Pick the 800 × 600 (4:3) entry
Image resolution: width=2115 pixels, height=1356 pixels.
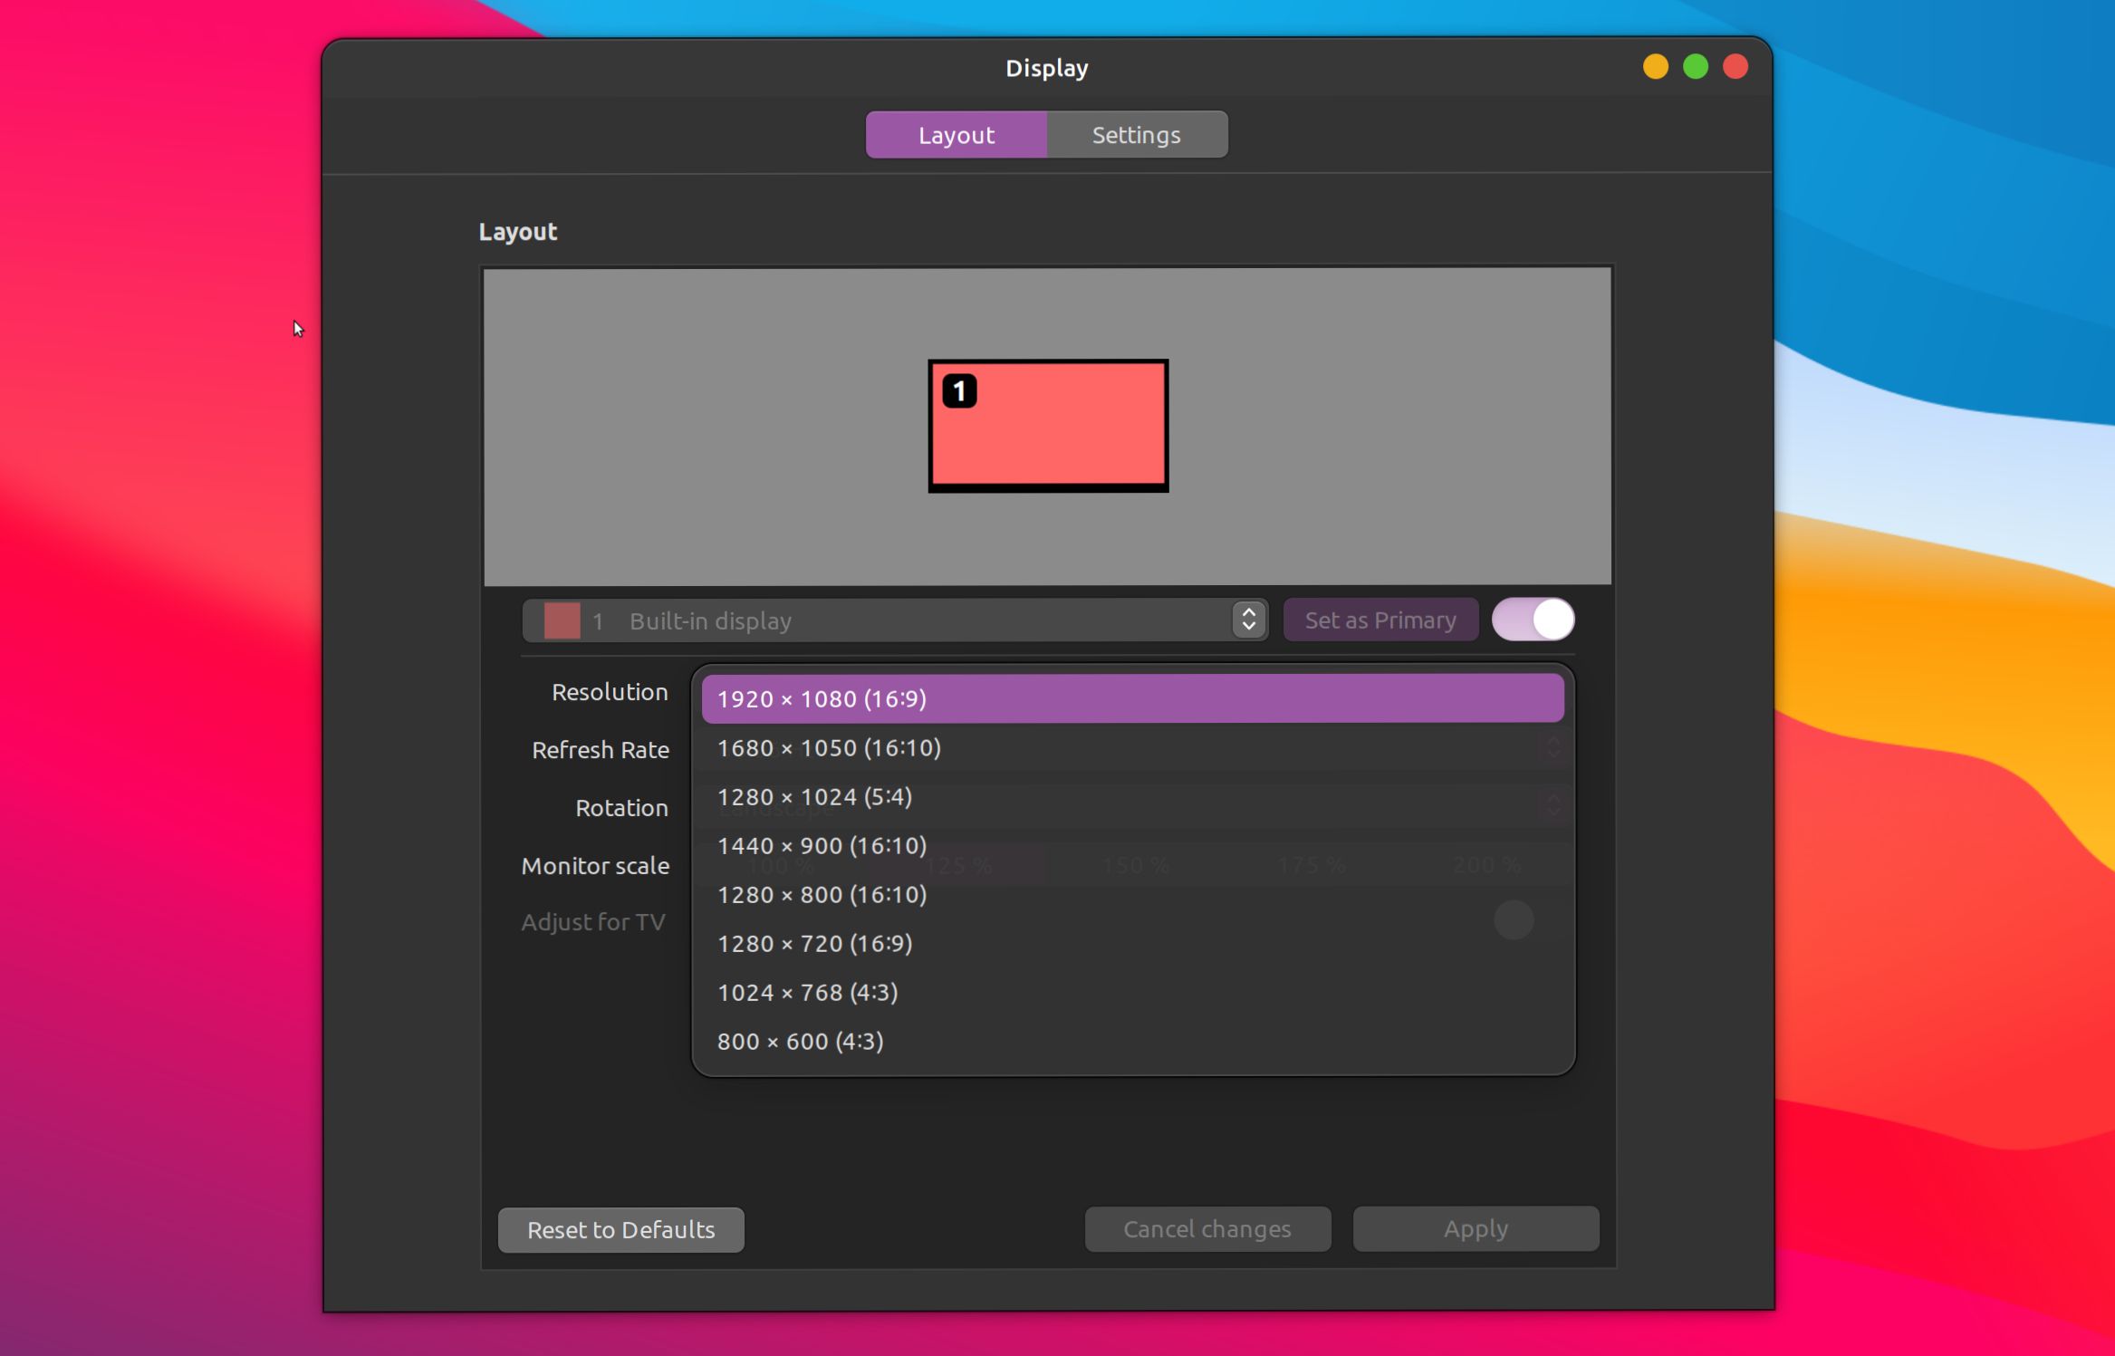pos(1132,1041)
